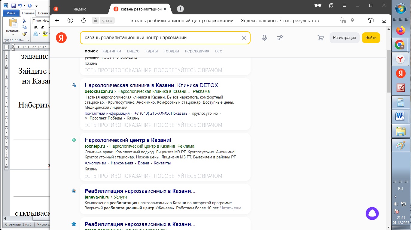The image size is (411, 230).
Task: Click the yellow Войти button
Action: coord(371,38)
